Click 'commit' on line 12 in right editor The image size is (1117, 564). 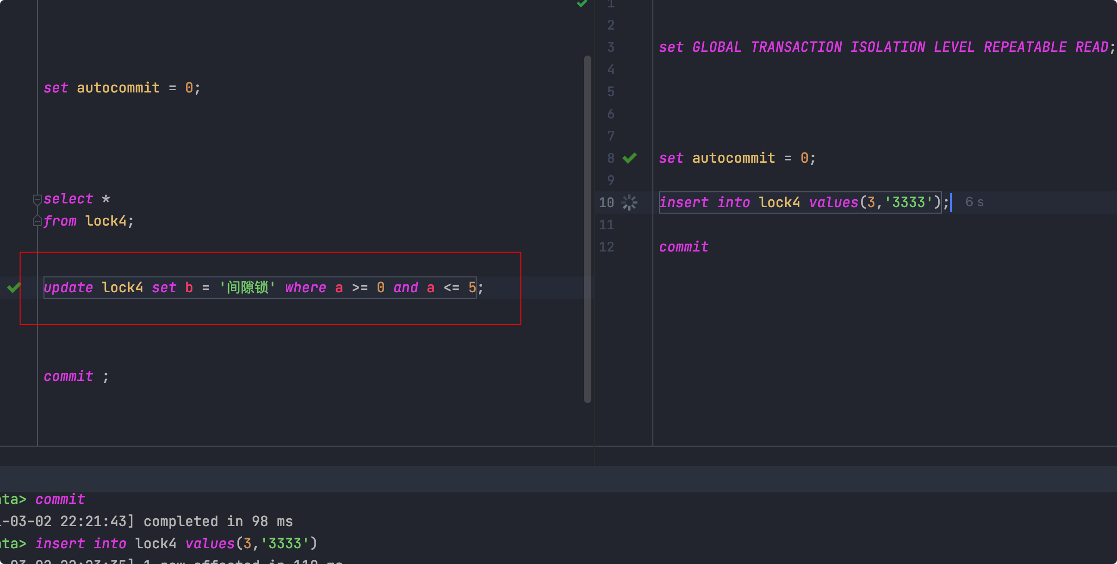[683, 247]
